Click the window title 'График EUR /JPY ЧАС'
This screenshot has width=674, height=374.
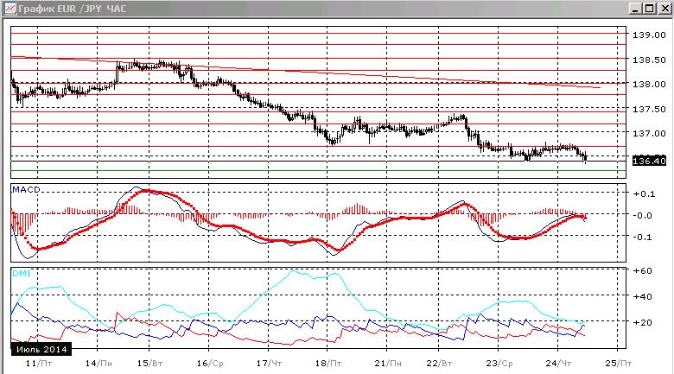pos(73,9)
